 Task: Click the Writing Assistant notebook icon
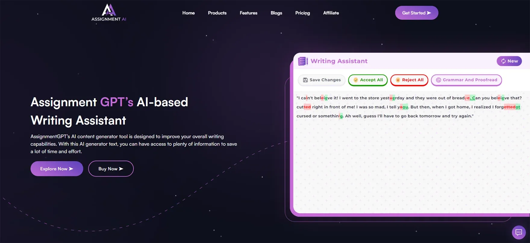click(x=303, y=61)
